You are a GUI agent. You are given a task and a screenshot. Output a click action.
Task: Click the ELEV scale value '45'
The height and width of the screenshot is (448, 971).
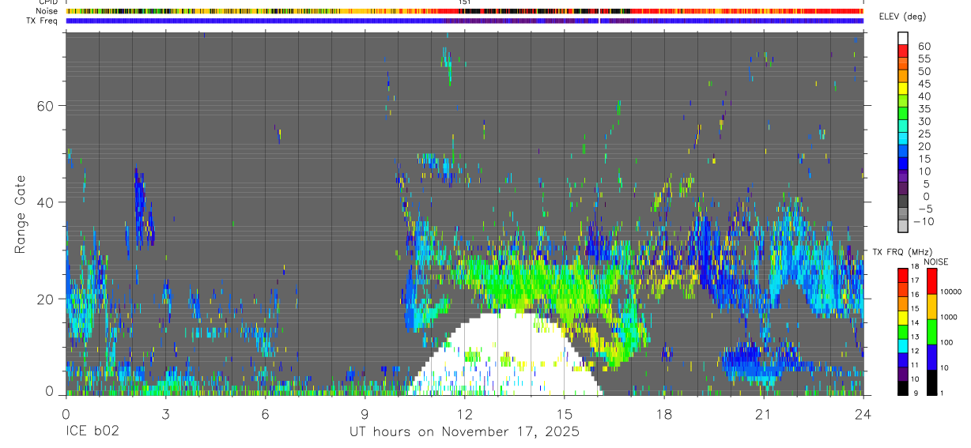point(923,84)
